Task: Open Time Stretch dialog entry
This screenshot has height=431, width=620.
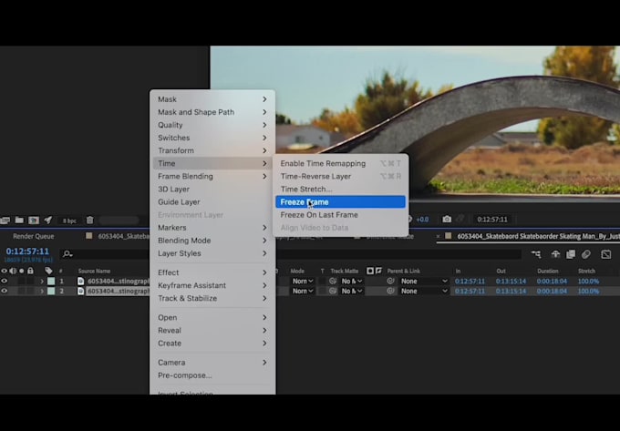Action: (x=340, y=190)
